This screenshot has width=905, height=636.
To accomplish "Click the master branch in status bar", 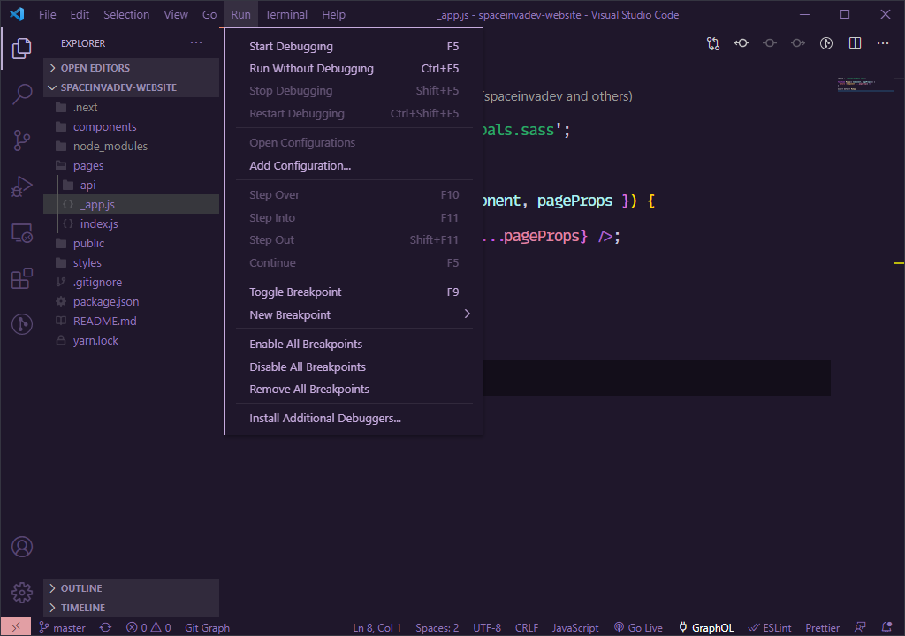I will click(63, 627).
